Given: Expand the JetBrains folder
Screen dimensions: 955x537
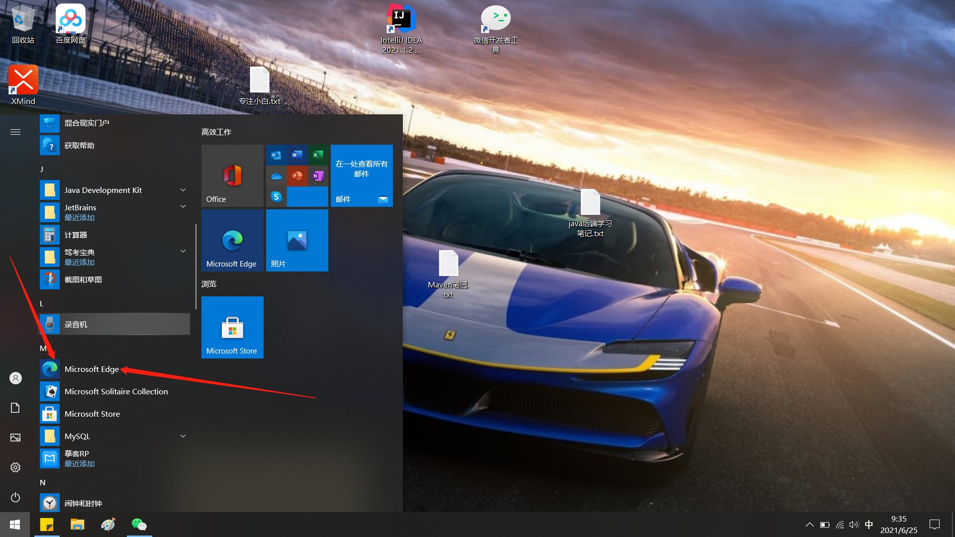Looking at the screenshot, I should (183, 207).
